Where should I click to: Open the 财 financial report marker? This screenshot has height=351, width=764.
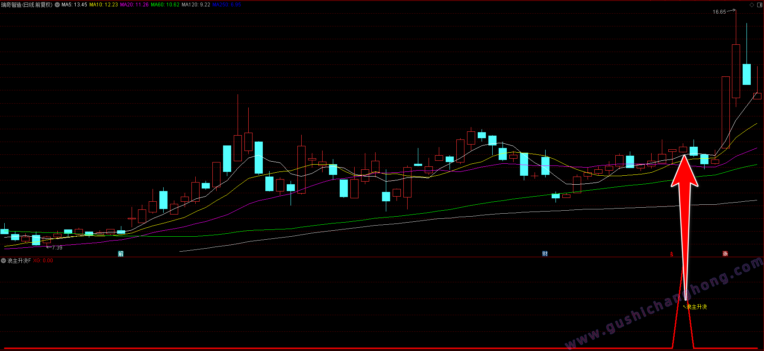[x=545, y=254]
